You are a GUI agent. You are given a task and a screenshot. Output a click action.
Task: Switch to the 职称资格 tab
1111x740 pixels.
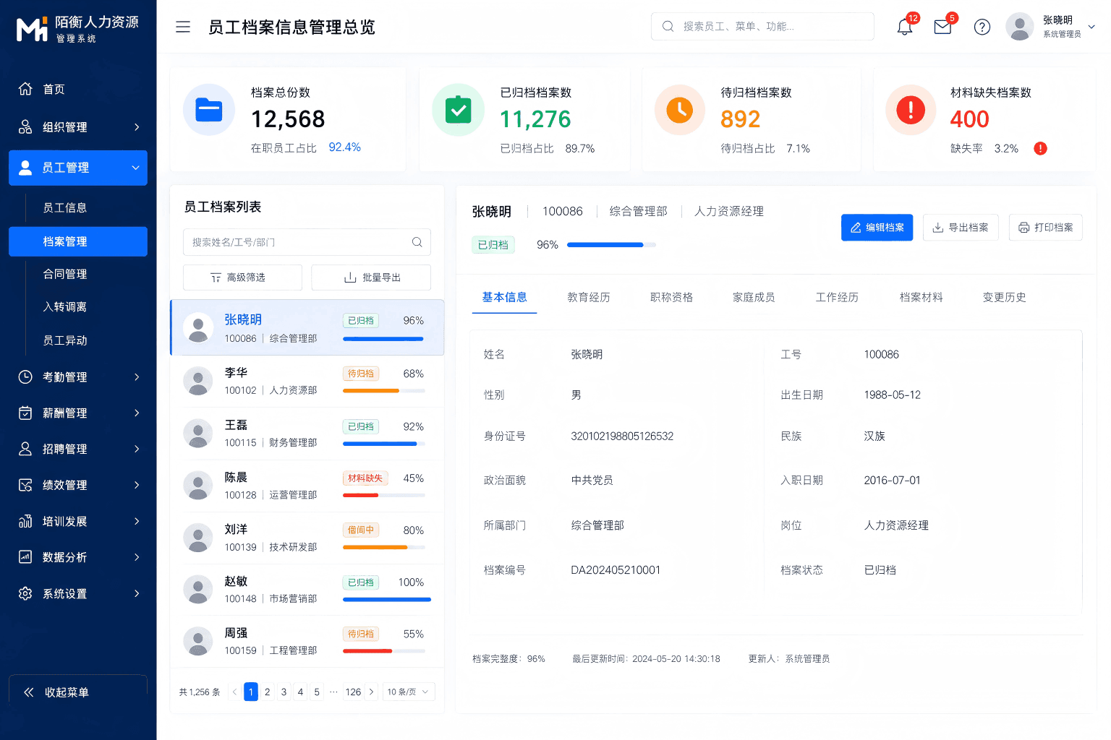(671, 297)
